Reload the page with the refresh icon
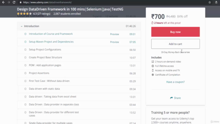The height and width of the screenshot is (124, 220). [x=14, y=2]
